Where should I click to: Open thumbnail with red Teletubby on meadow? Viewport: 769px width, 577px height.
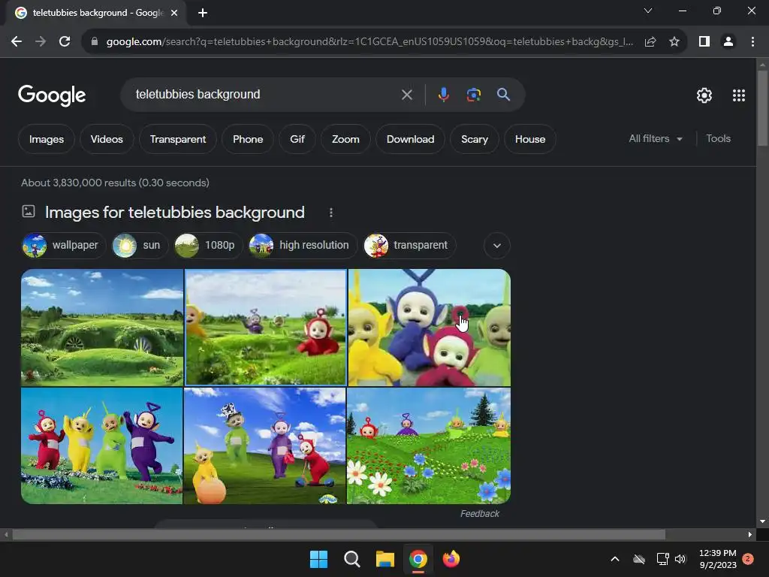pos(265,328)
